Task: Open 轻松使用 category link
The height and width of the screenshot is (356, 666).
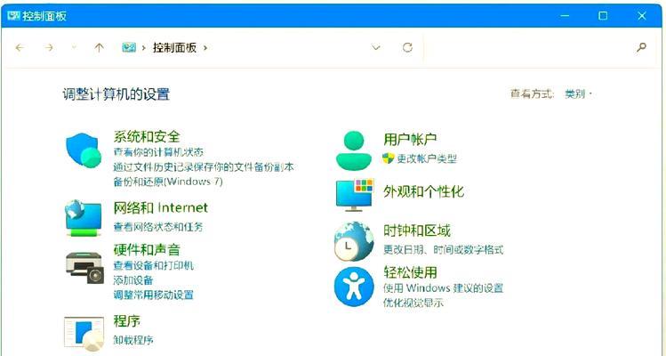Action: point(410,271)
